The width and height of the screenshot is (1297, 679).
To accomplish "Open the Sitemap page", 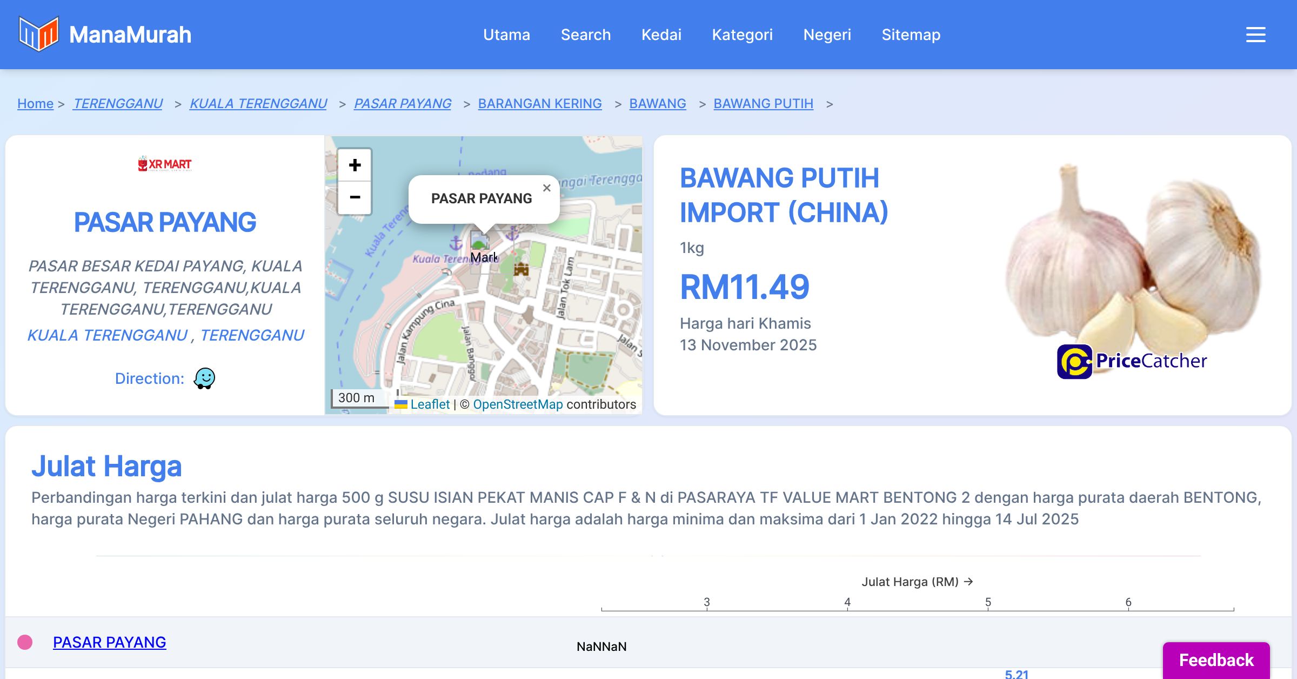I will (x=911, y=35).
